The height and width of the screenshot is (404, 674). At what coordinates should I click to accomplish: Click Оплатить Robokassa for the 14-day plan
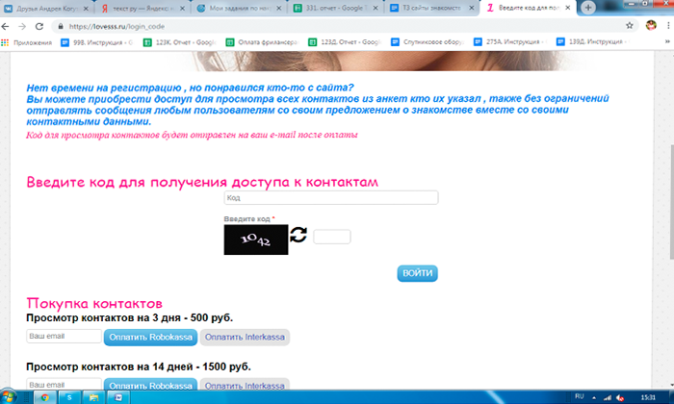(x=151, y=384)
